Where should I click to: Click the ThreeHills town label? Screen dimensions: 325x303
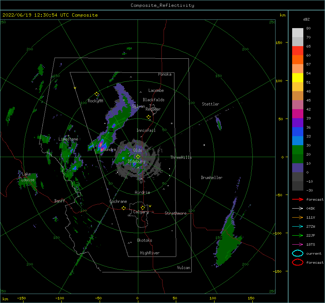(x=181, y=157)
